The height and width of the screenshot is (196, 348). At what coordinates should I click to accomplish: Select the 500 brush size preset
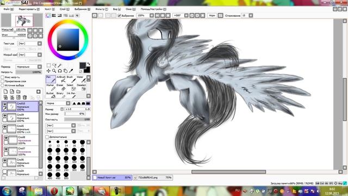click(x=66, y=176)
